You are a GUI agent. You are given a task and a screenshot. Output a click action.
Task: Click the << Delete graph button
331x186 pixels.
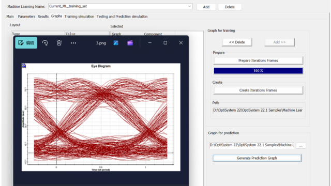tap(237, 42)
